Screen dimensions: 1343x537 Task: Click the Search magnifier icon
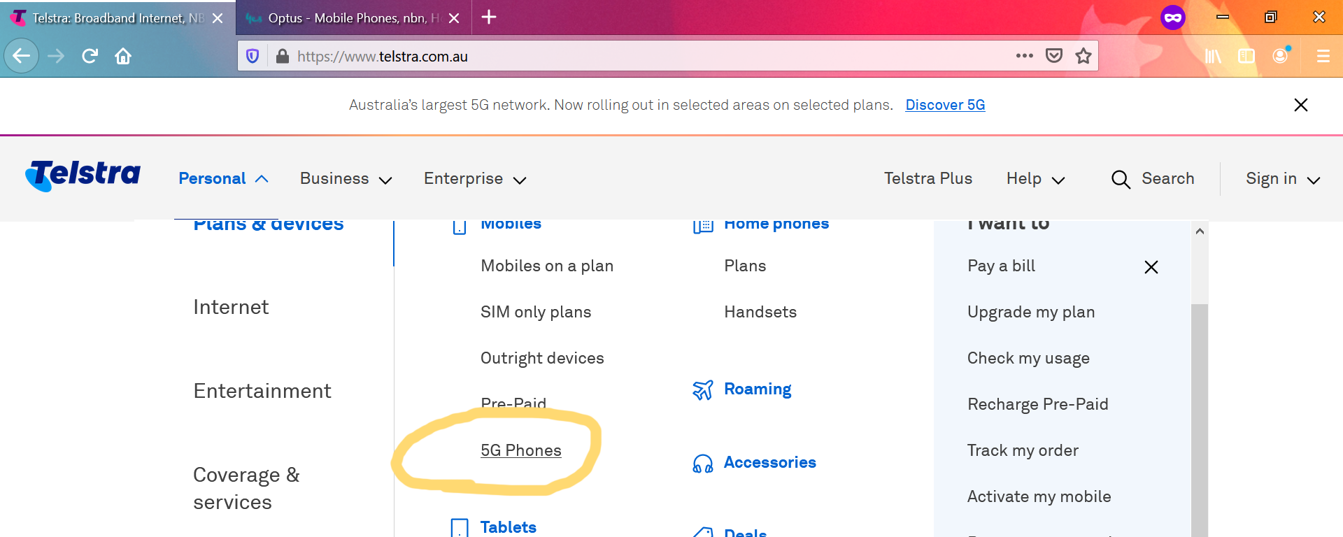tap(1121, 179)
